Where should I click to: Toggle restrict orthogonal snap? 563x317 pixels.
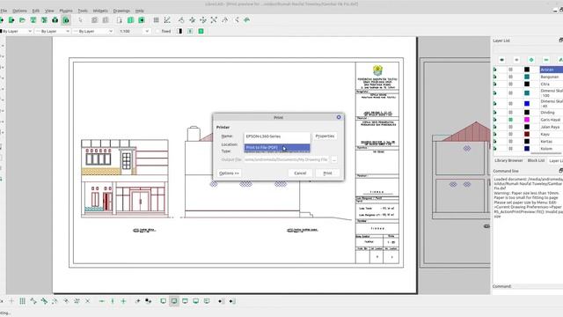pos(123,301)
